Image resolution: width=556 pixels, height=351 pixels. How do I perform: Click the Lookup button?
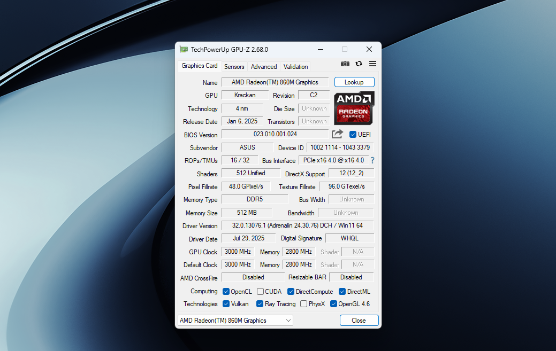pos(354,82)
